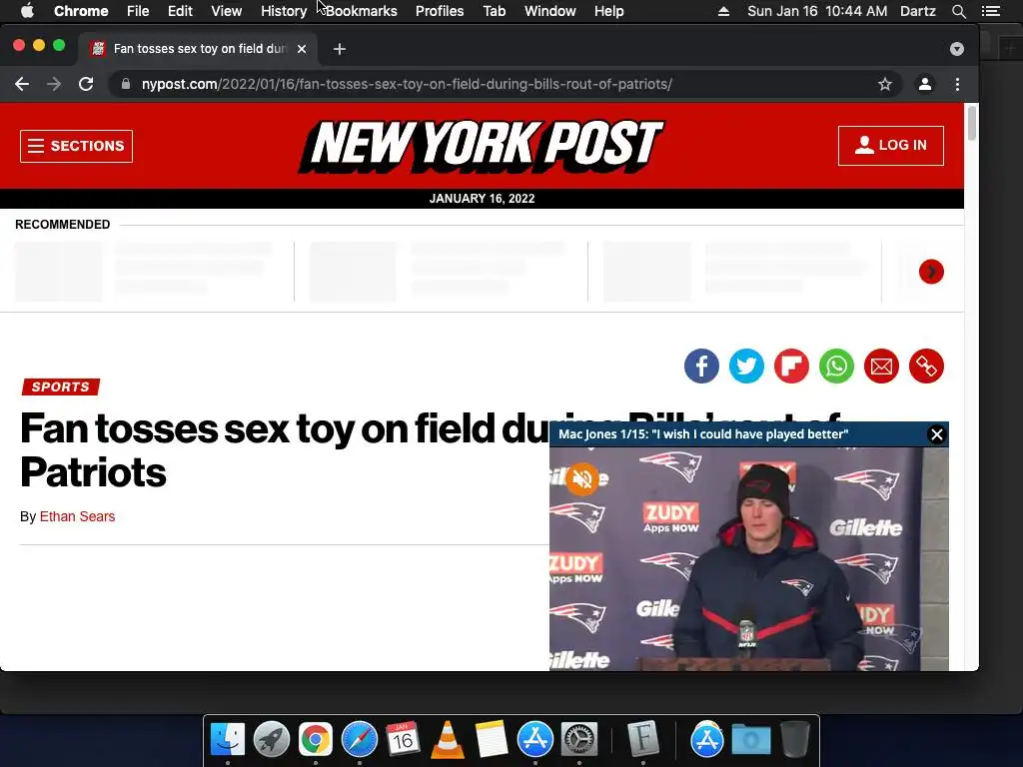Share article on Flipboard

coord(791,366)
